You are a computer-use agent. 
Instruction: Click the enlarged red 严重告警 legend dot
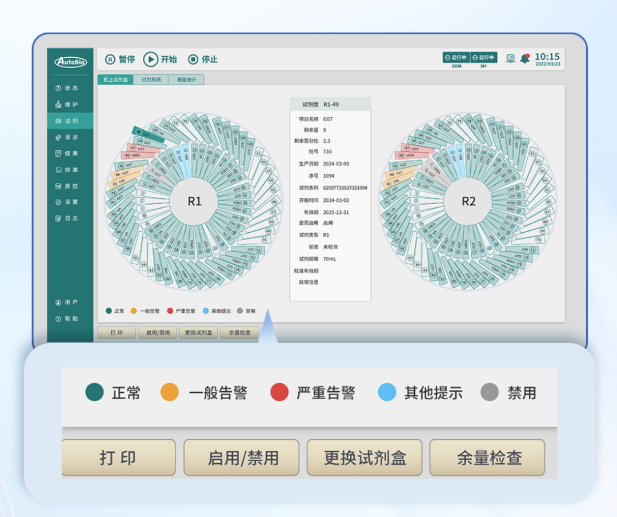click(279, 392)
